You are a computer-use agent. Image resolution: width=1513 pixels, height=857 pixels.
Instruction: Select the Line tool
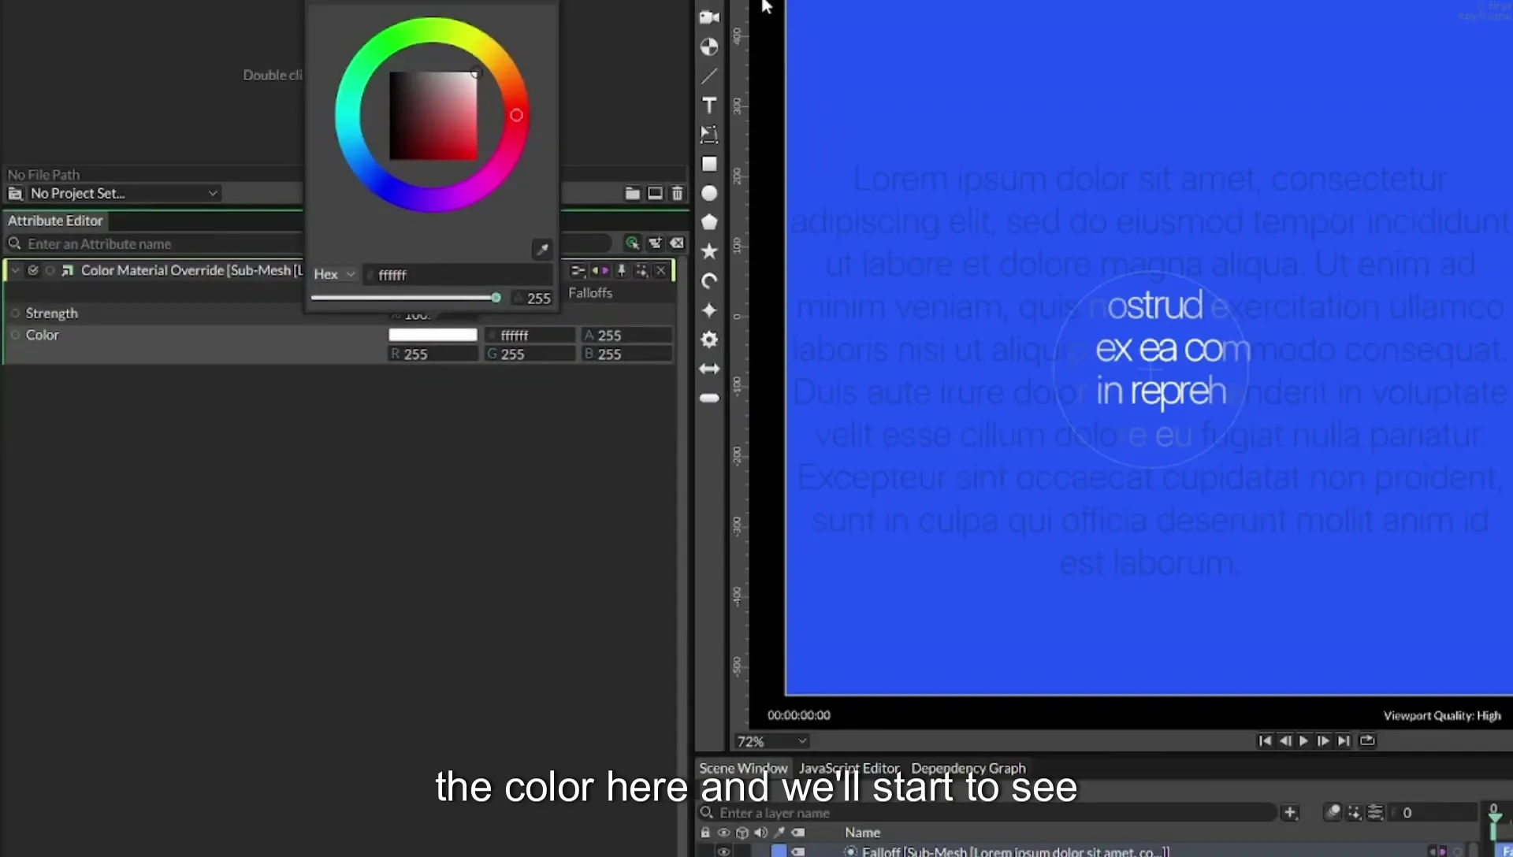pyautogui.click(x=709, y=76)
